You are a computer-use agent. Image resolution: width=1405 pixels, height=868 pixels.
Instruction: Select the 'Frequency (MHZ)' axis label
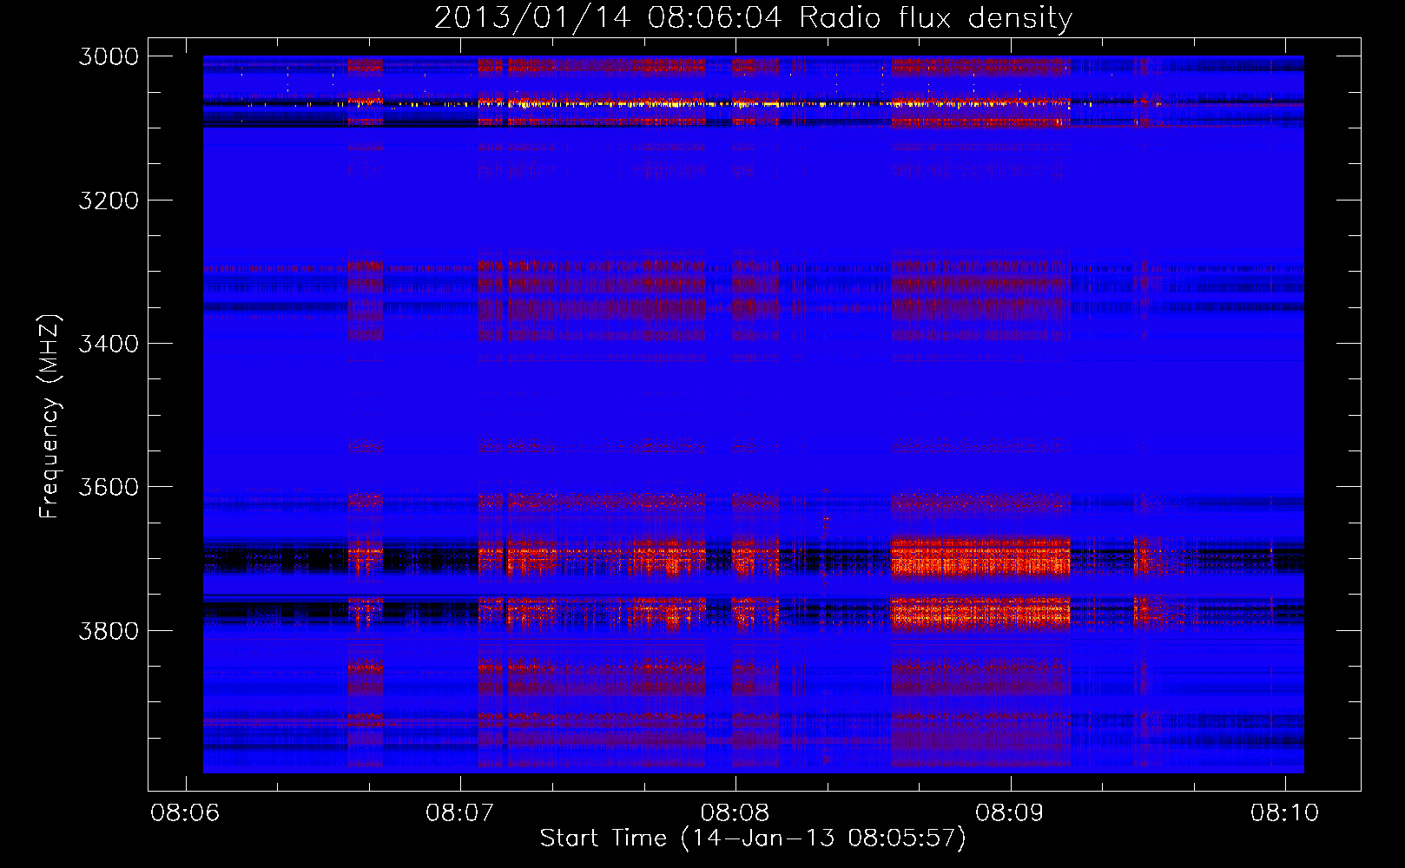(49, 417)
